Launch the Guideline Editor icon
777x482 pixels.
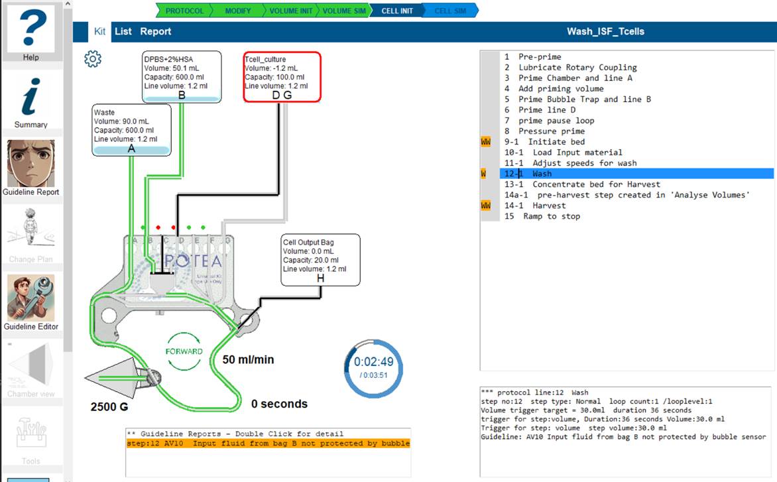[x=30, y=298]
